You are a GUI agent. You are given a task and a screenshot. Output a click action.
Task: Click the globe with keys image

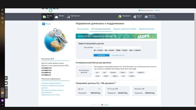(56, 40)
